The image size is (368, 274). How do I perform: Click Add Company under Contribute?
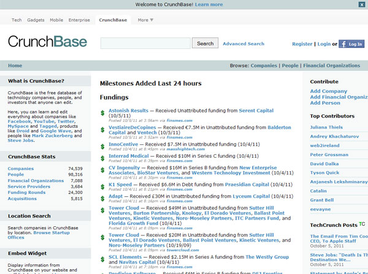click(329, 91)
